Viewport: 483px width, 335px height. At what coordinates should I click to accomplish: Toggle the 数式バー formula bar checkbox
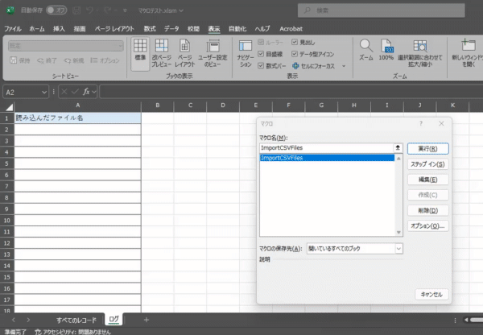pyautogui.click(x=261, y=65)
